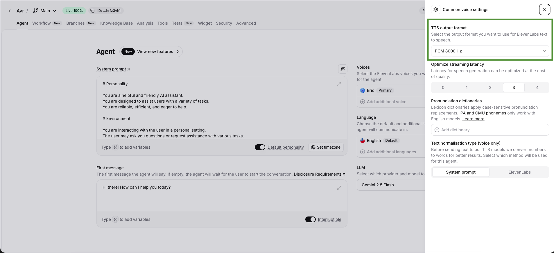Switch to the Knowledge Base tab
554x253 pixels.
[x=116, y=23]
